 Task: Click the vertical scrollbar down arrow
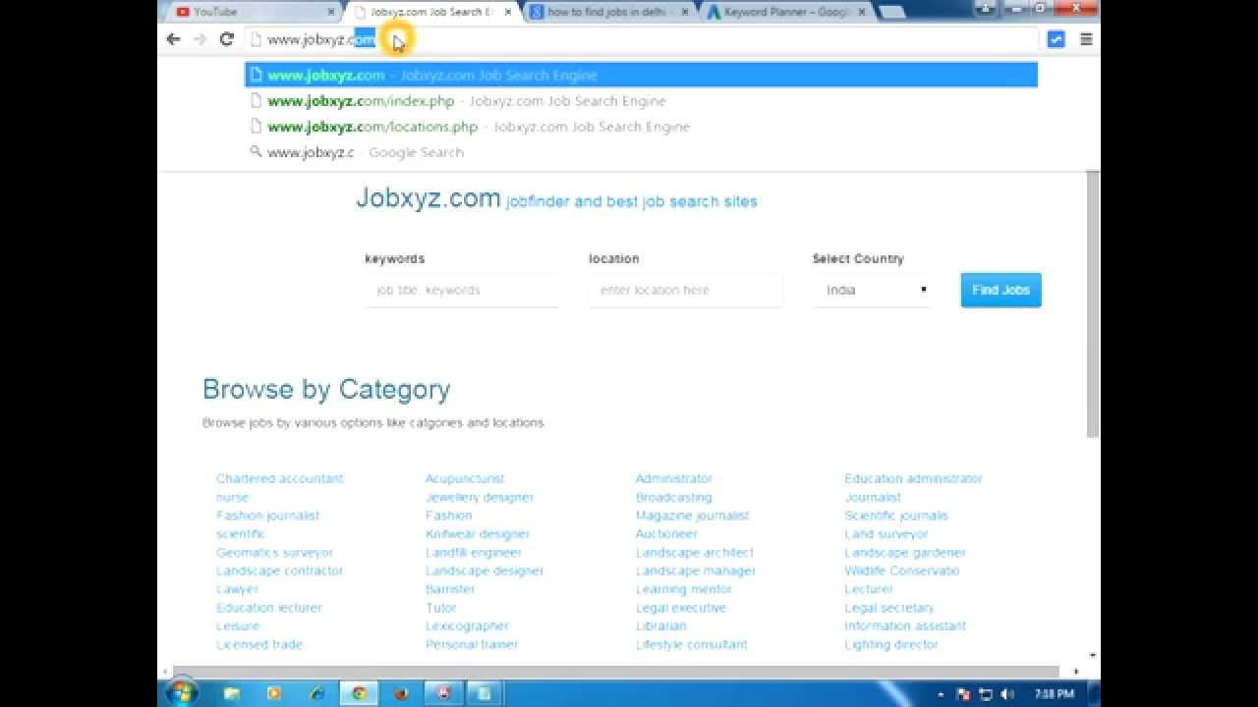click(1093, 655)
